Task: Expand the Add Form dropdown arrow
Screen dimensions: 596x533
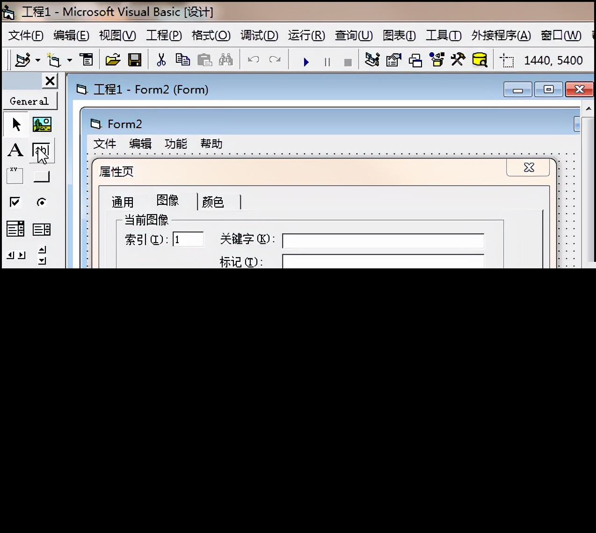Action: pos(70,60)
